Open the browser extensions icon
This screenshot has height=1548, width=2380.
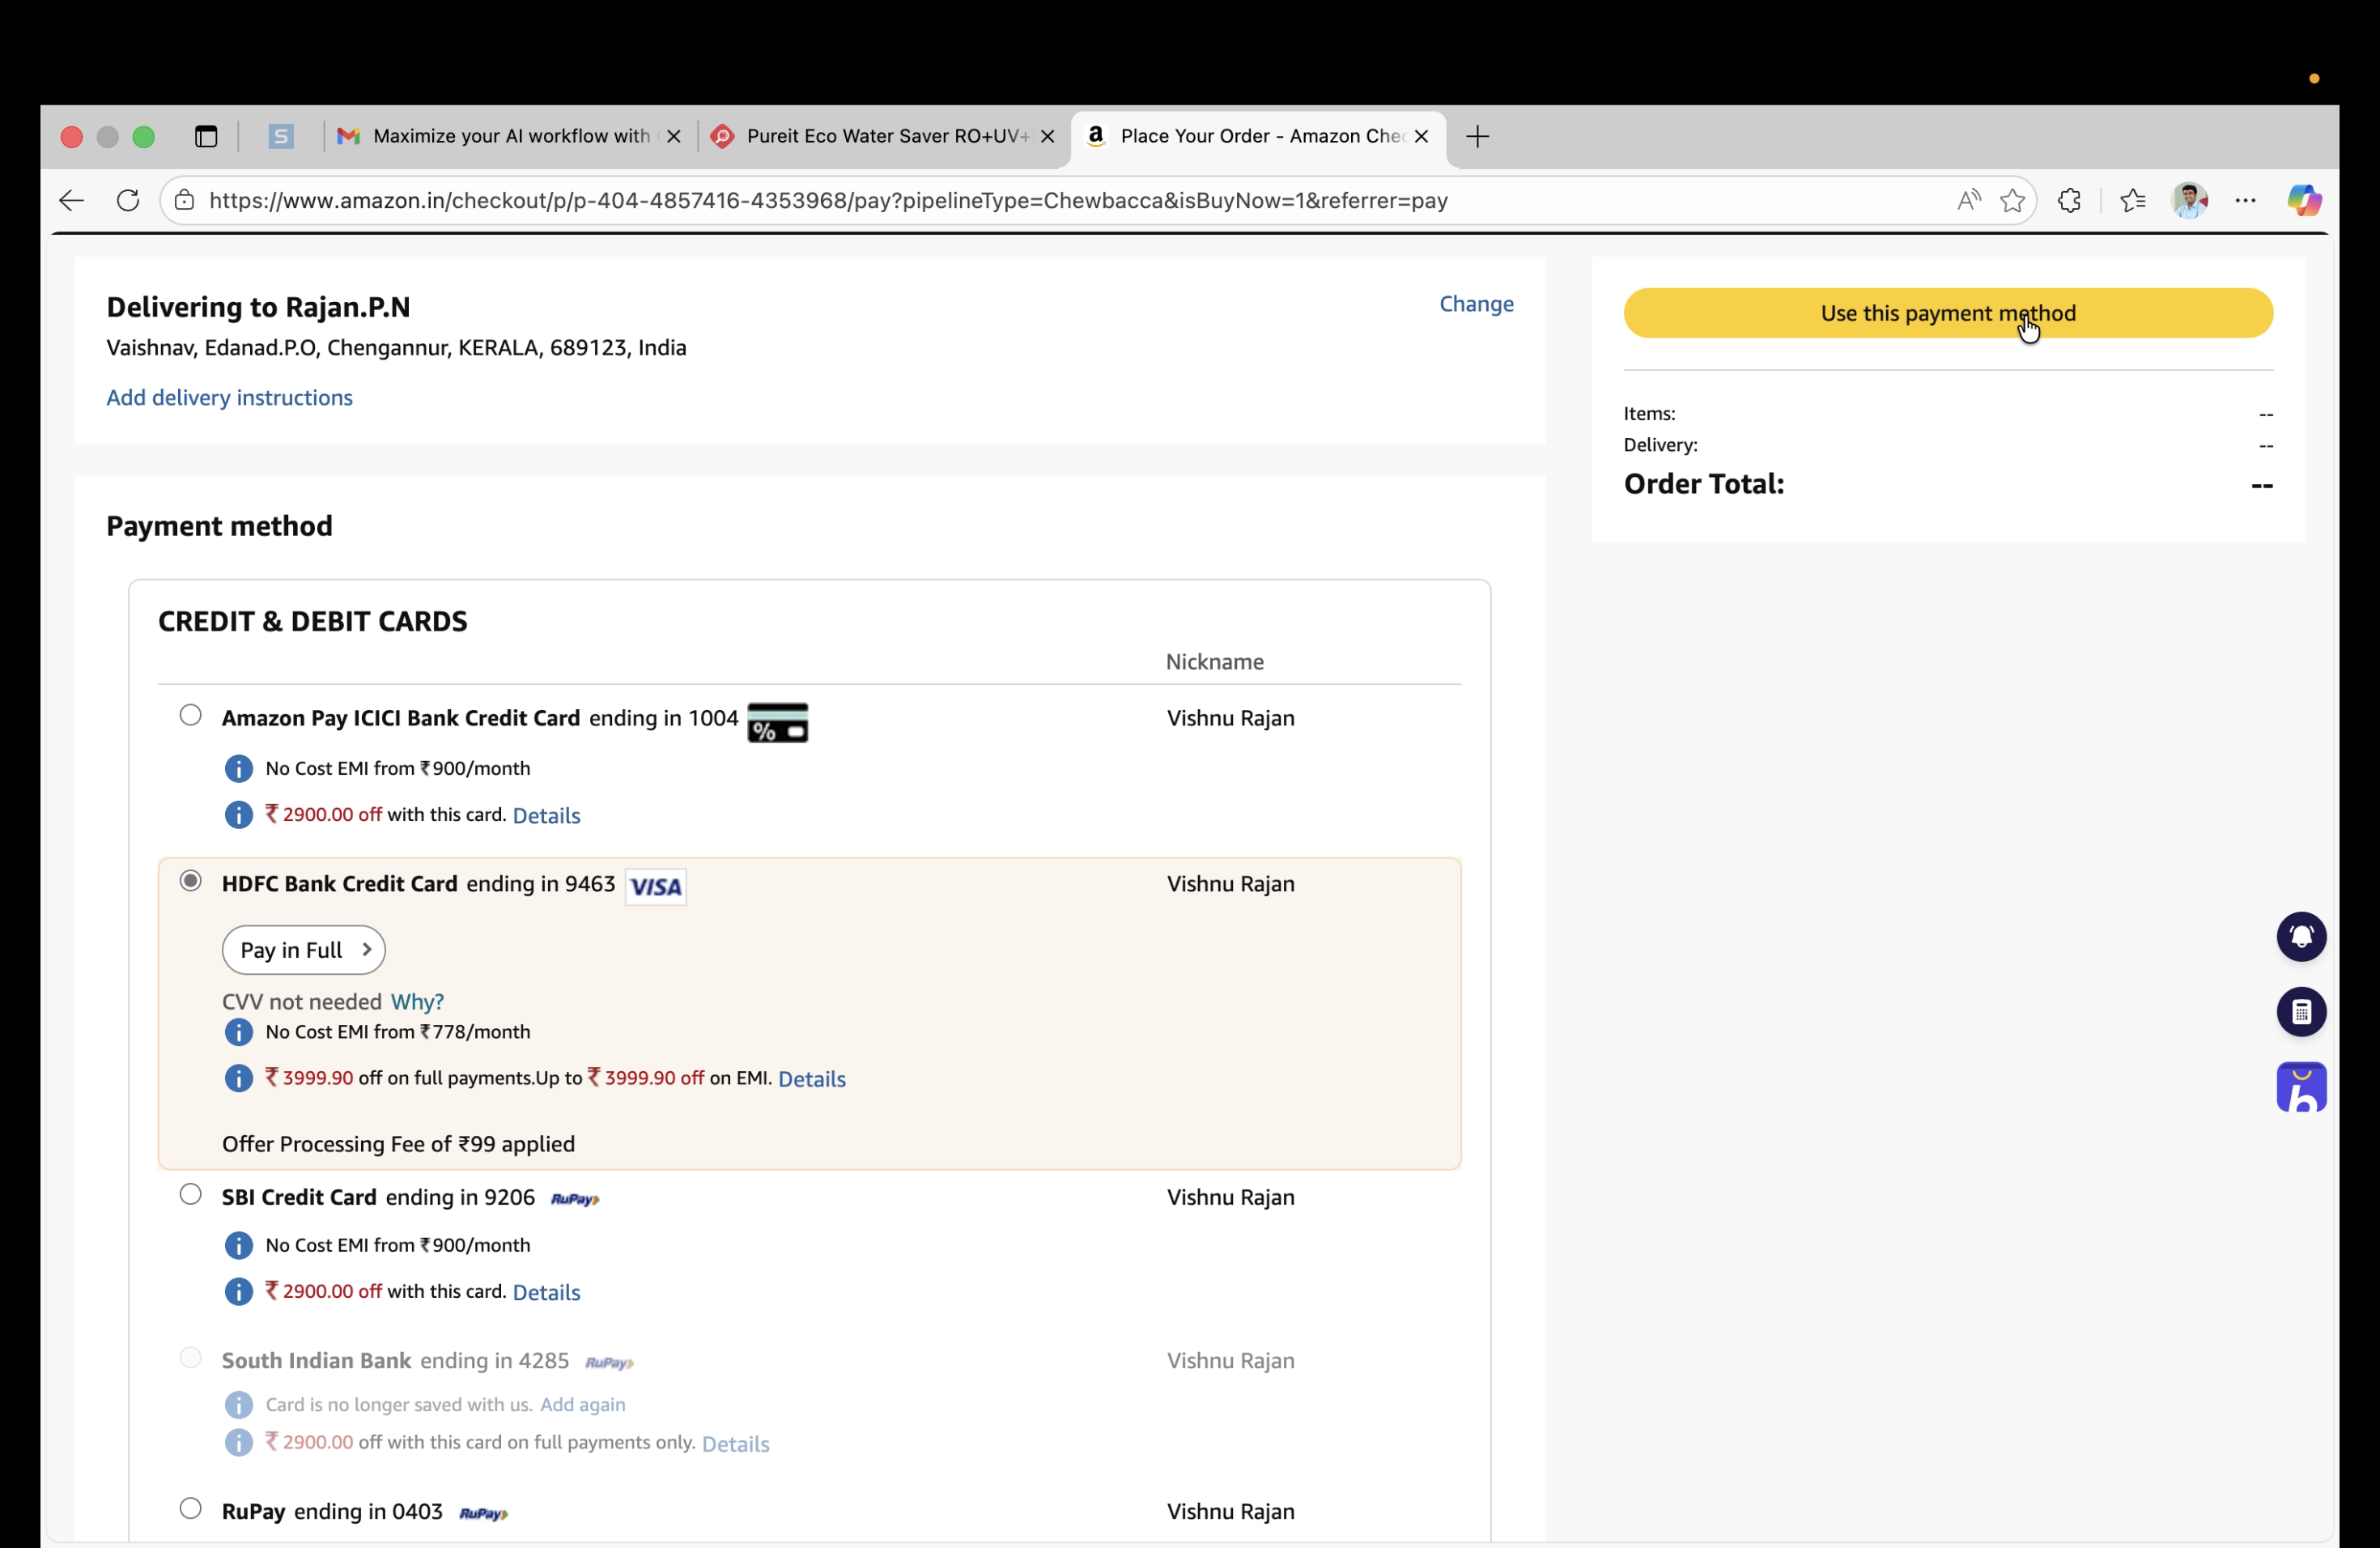pos(2069,200)
